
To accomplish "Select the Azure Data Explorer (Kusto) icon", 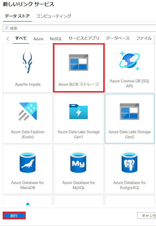I will 28,111.
